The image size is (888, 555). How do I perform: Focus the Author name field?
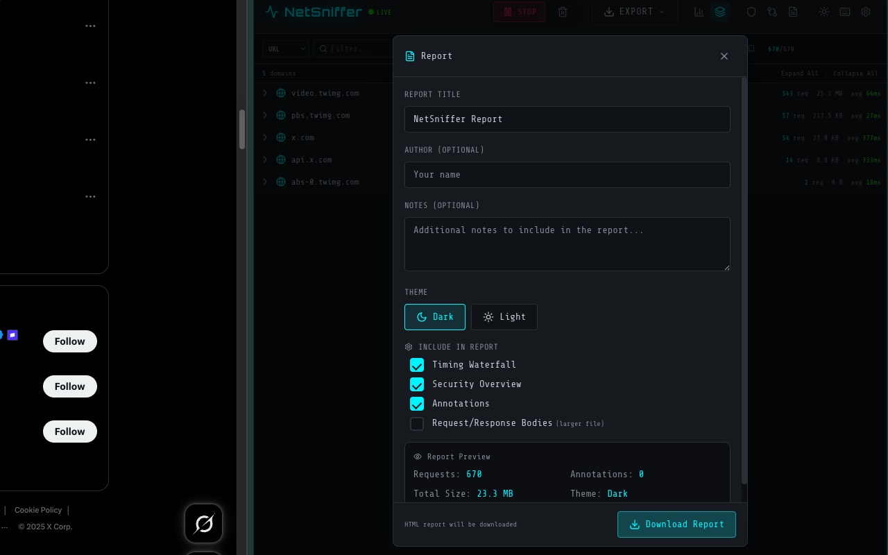pyautogui.click(x=567, y=175)
